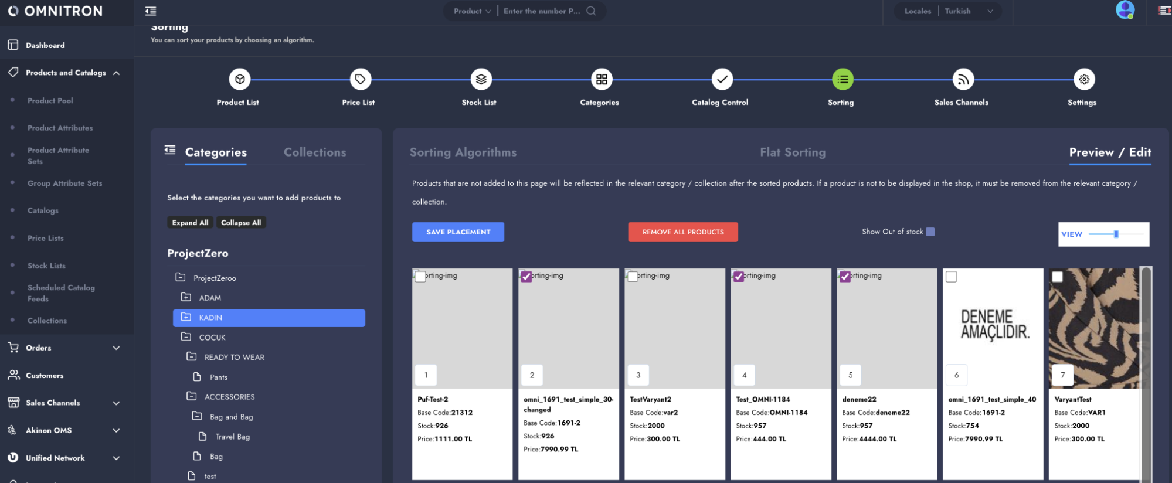Image resolution: width=1172 pixels, height=483 pixels.
Task: Select the Stock List layers icon
Action: pos(481,79)
